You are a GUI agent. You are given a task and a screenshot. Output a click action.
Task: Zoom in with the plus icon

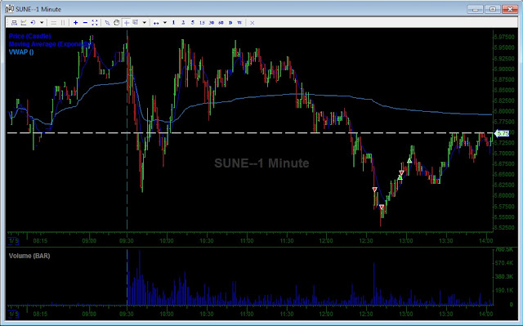coord(76,23)
